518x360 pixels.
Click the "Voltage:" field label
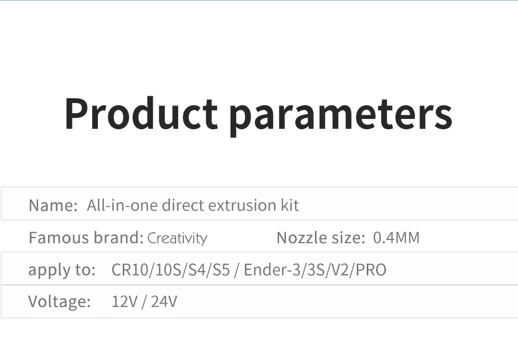coord(60,301)
